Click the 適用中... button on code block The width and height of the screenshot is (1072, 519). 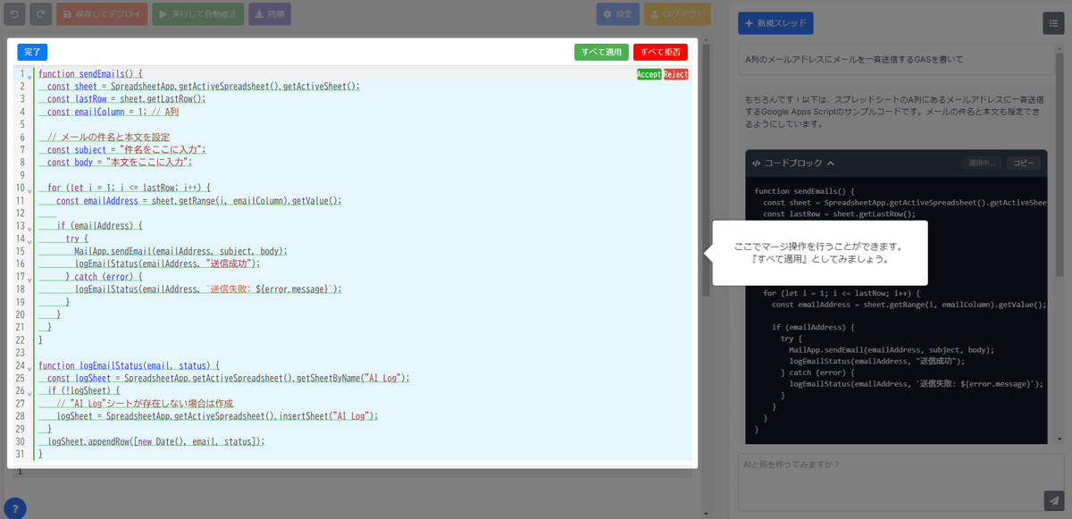click(982, 163)
